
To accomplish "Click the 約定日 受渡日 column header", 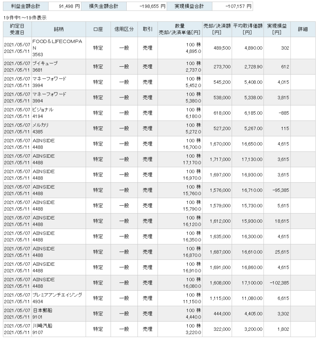I will click(x=17, y=29).
